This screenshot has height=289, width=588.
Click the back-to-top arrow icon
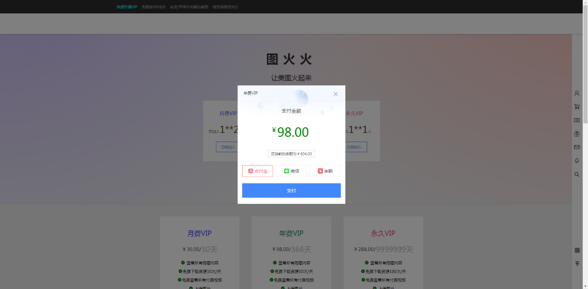pyautogui.click(x=577, y=264)
